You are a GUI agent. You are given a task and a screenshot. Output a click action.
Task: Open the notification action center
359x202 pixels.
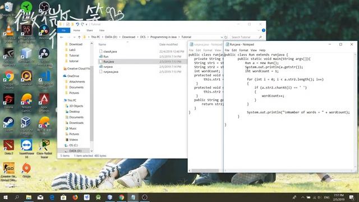click(352, 197)
